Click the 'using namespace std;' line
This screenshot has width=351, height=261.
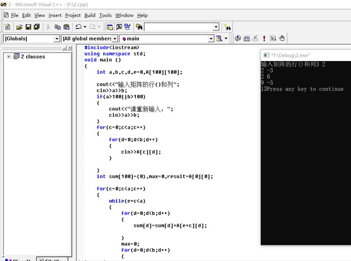[x=115, y=54]
